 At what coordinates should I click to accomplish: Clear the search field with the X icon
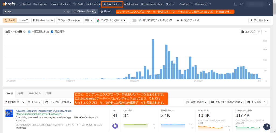[64, 12]
